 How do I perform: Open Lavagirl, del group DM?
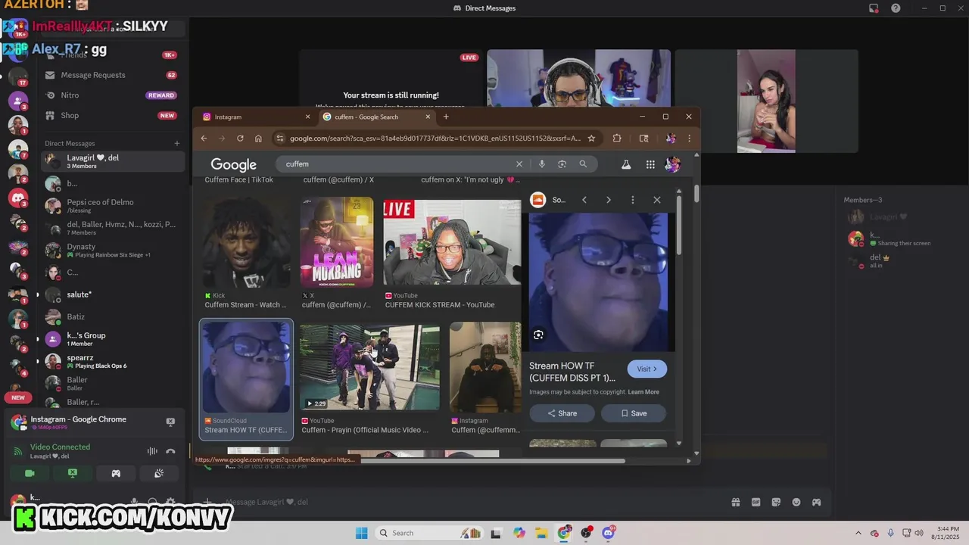112,161
